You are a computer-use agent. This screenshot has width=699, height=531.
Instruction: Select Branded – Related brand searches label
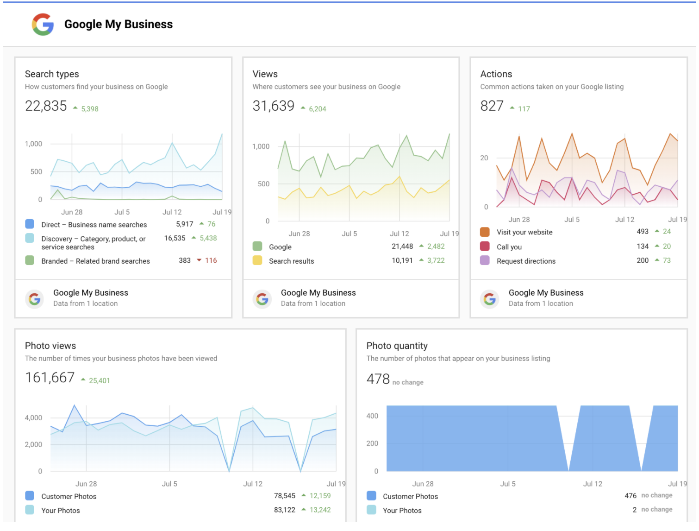[96, 261]
